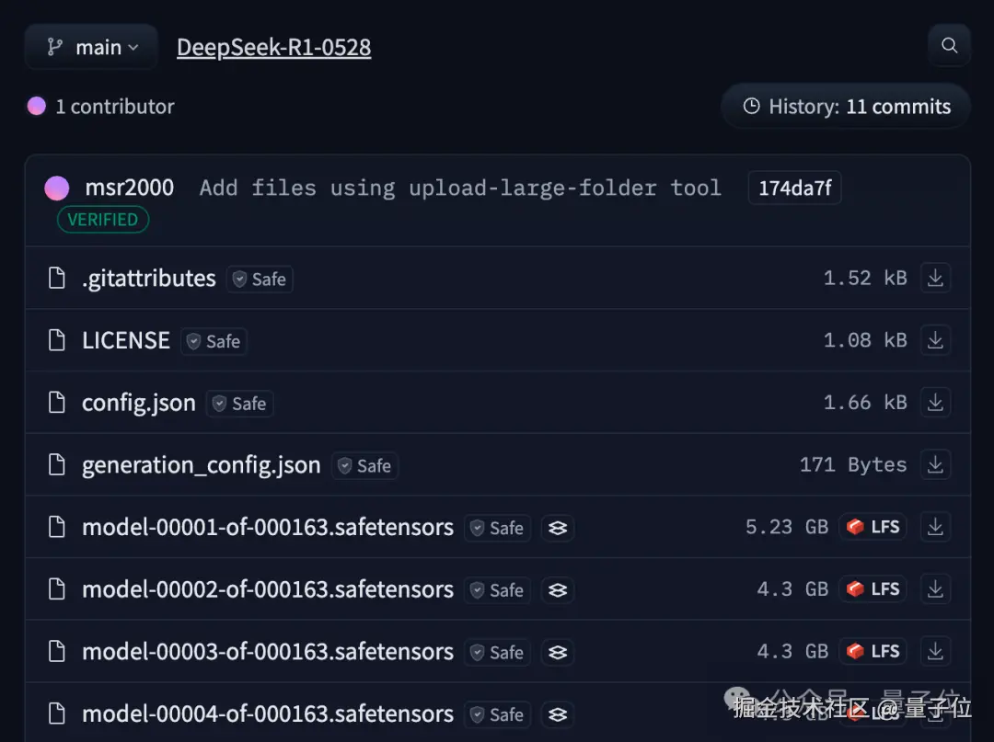Download config.json

[x=935, y=402]
